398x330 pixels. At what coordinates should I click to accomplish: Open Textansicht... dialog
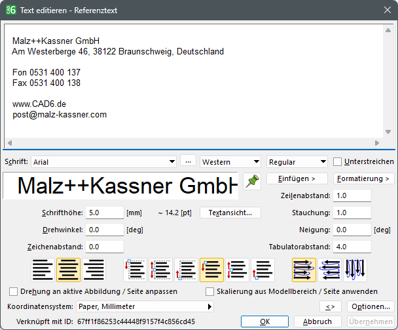pyautogui.click(x=230, y=213)
